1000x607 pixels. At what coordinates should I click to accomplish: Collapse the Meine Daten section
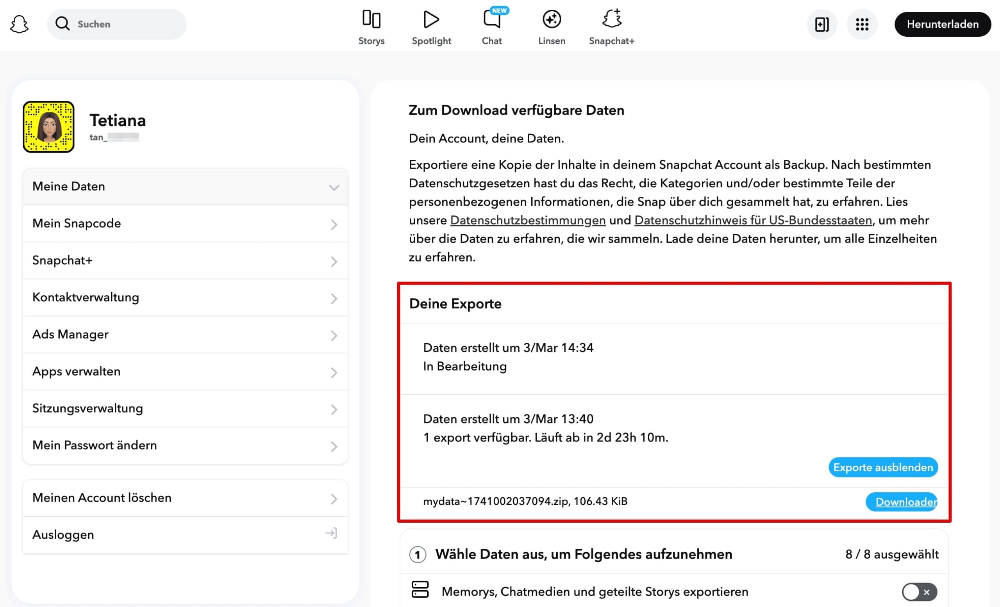(x=186, y=187)
